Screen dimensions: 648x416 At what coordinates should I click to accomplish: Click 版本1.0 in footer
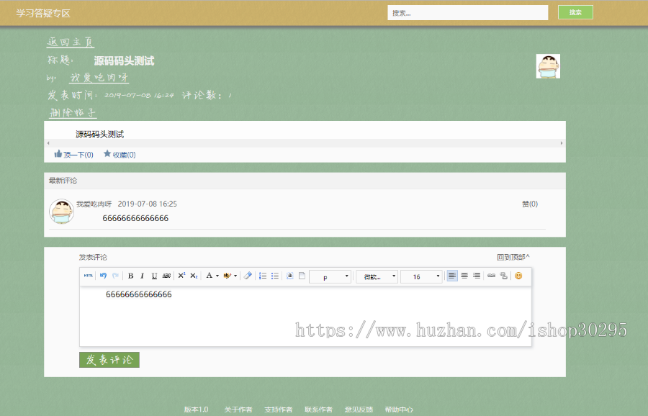197,410
